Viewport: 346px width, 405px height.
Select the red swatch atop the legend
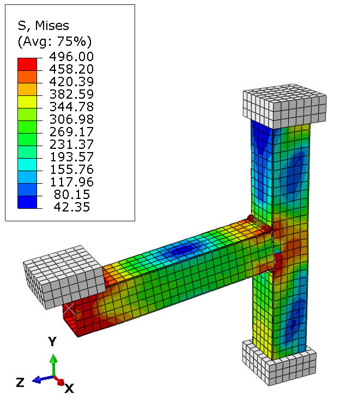(x=27, y=63)
